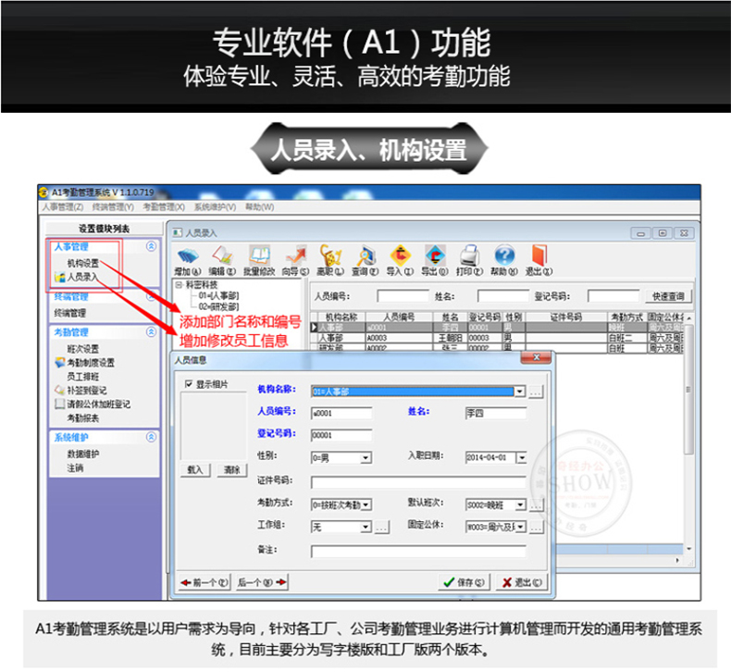Open the 机构名称 dropdown
The width and height of the screenshot is (731, 672).
(520, 392)
